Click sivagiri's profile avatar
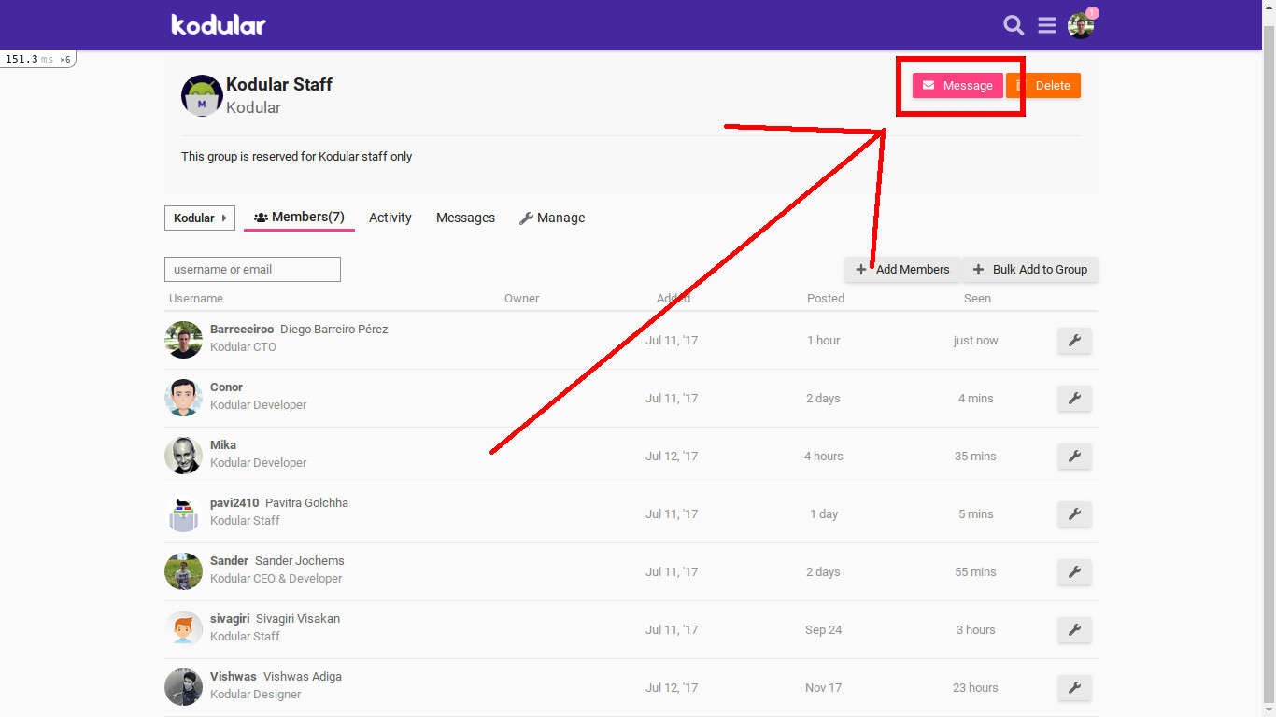 coord(184,629)
